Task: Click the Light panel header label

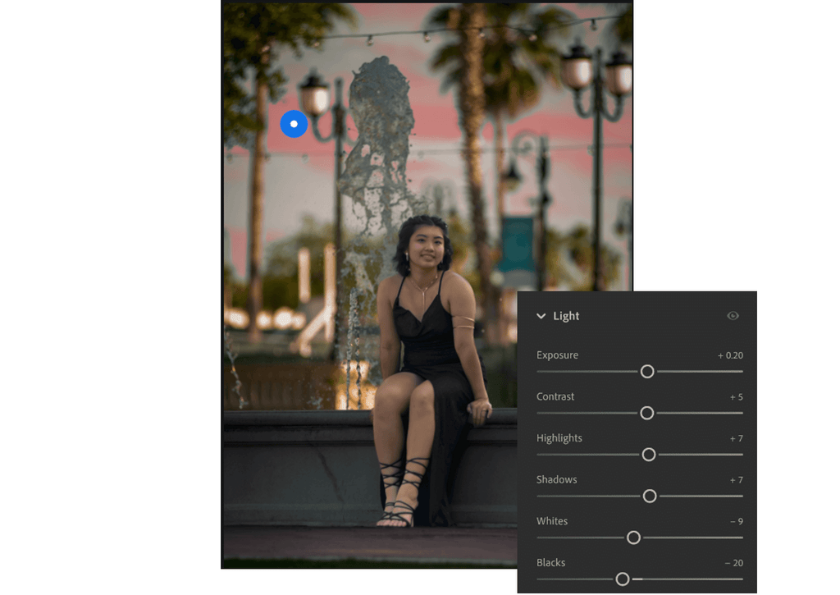Action: pos(568,315)
